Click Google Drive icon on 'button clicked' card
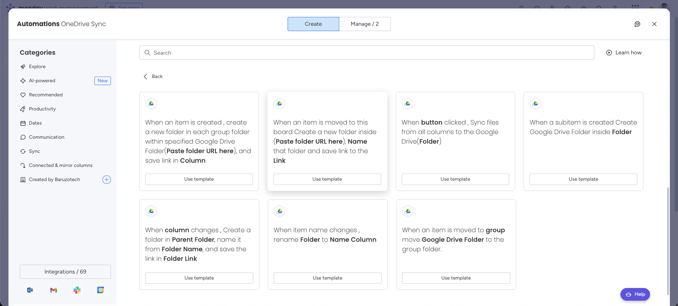The width and height of the screenshot is (678, 306). click(407, 103)
